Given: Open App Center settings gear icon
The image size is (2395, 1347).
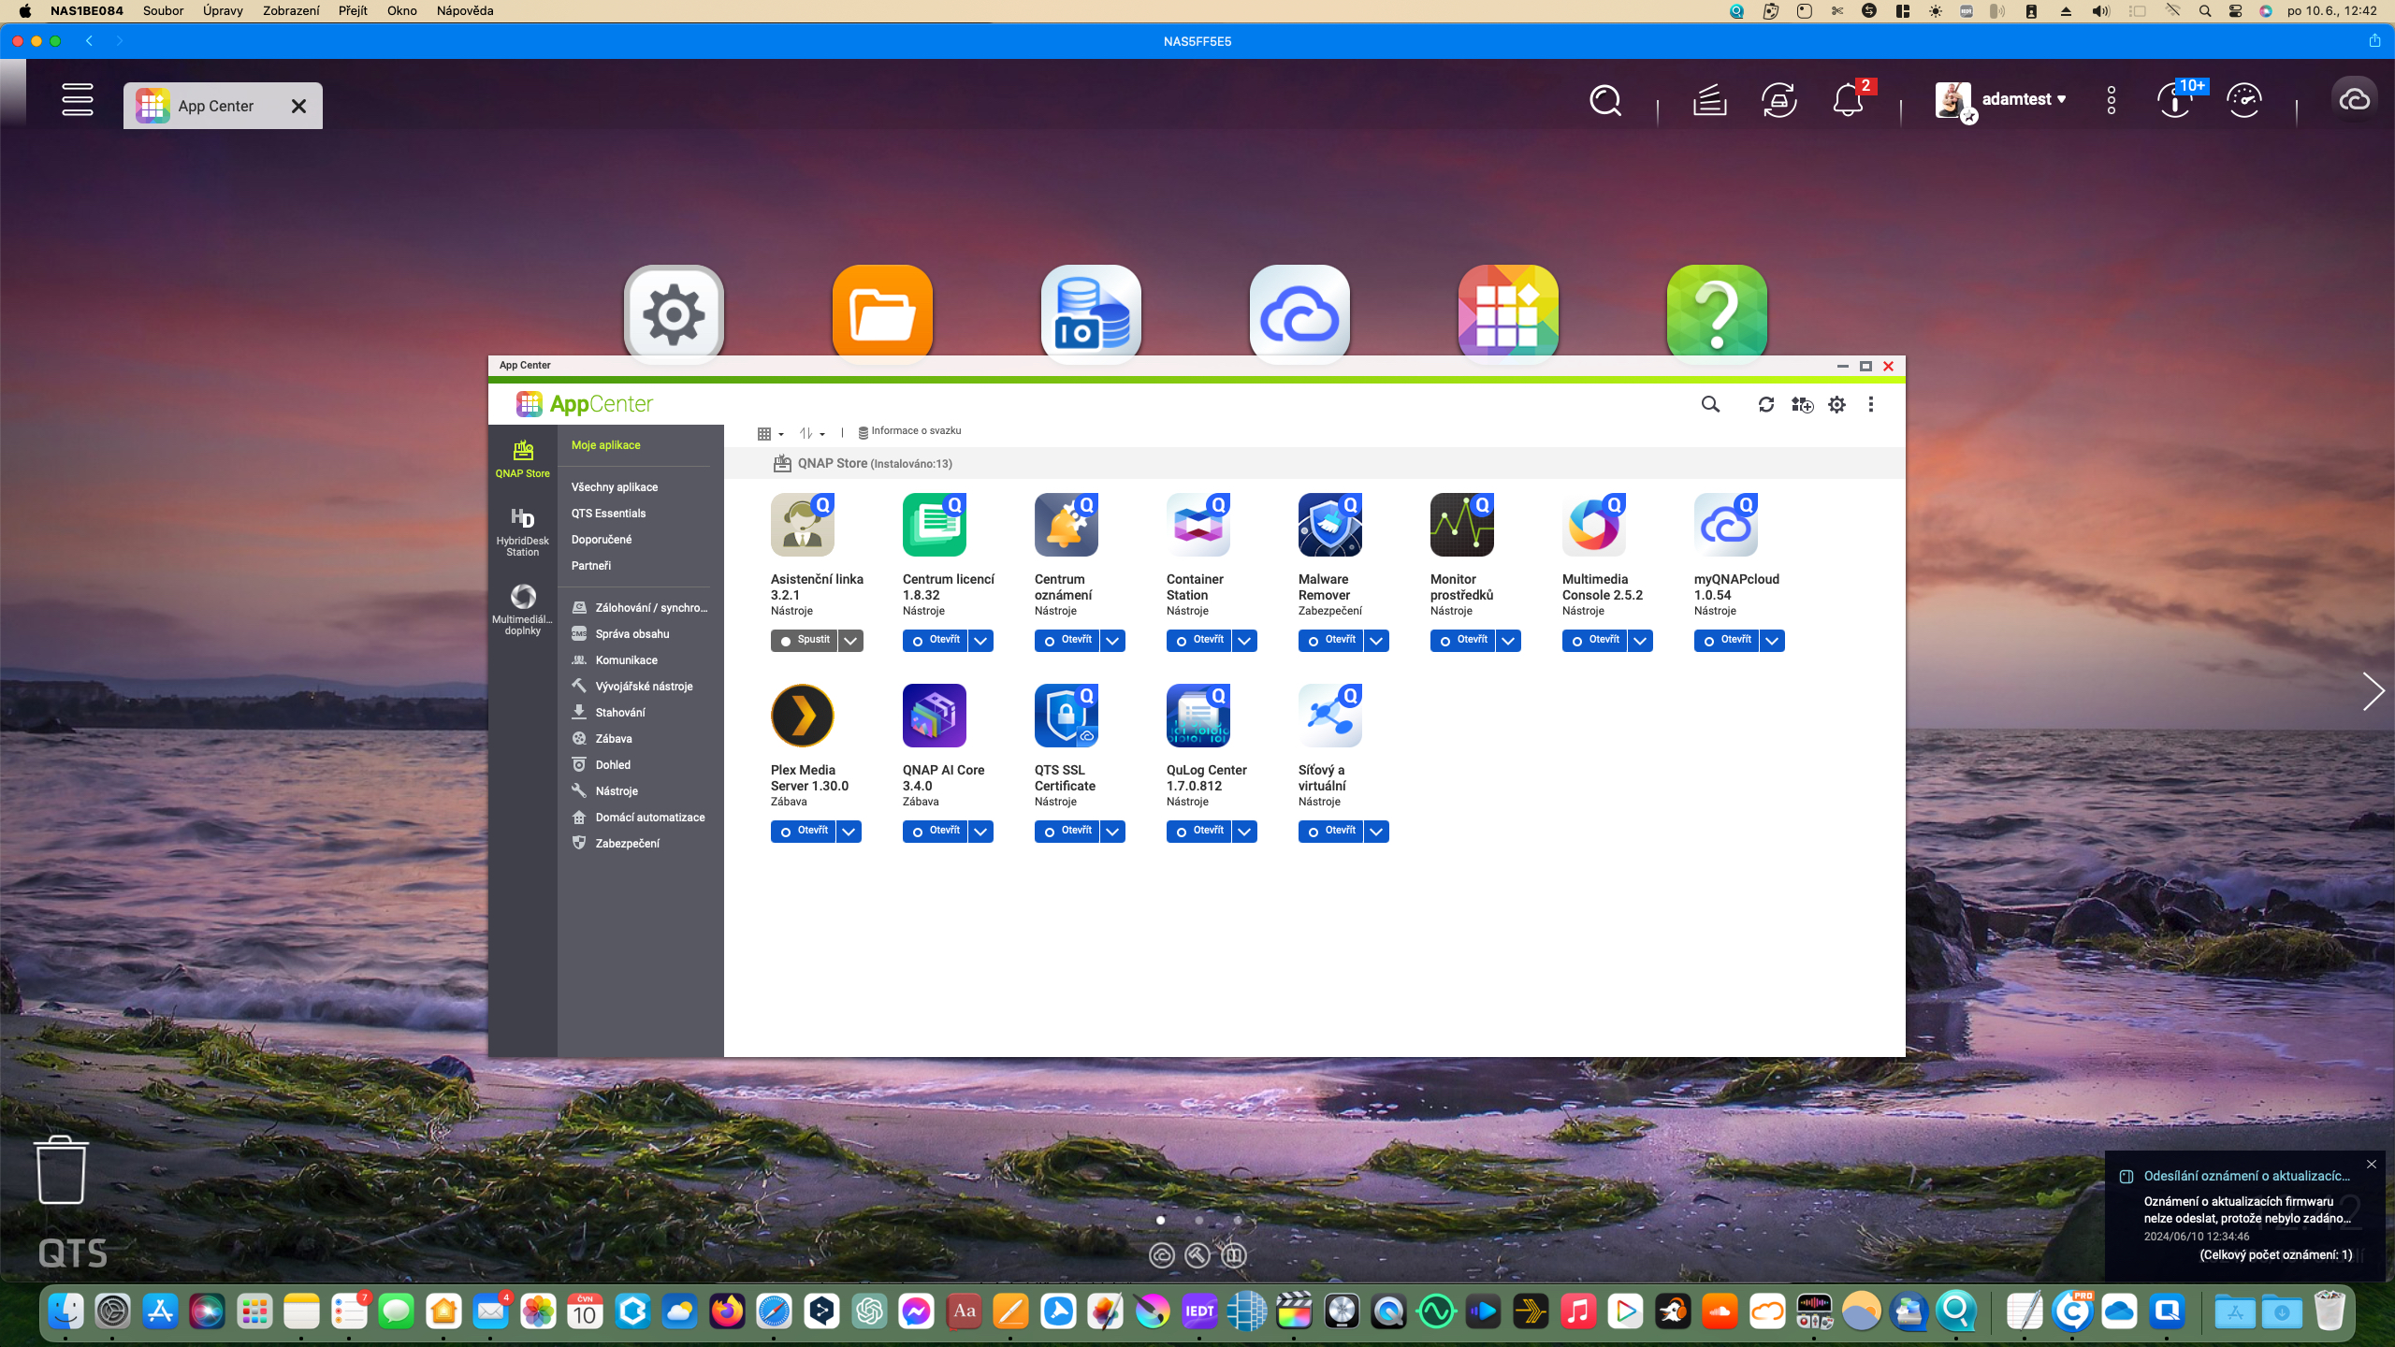Looking at the screenshot, I should click(1836, 404).
